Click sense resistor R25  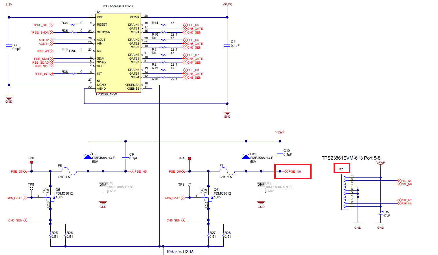click(50, 235)
